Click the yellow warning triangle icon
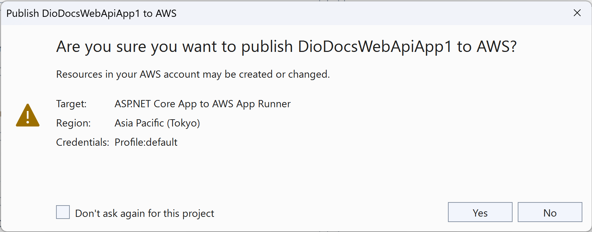This screenshot has height=232, width=592. coord(28,115)
